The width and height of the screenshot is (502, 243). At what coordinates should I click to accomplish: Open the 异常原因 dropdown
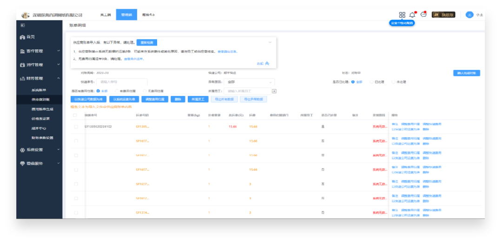(x=249, y=82)
